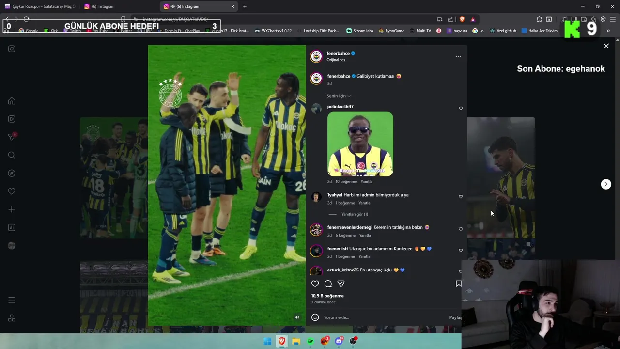Like the post with heart icon
The height and width of the screenshot is (349, 620).
point(315,284)
